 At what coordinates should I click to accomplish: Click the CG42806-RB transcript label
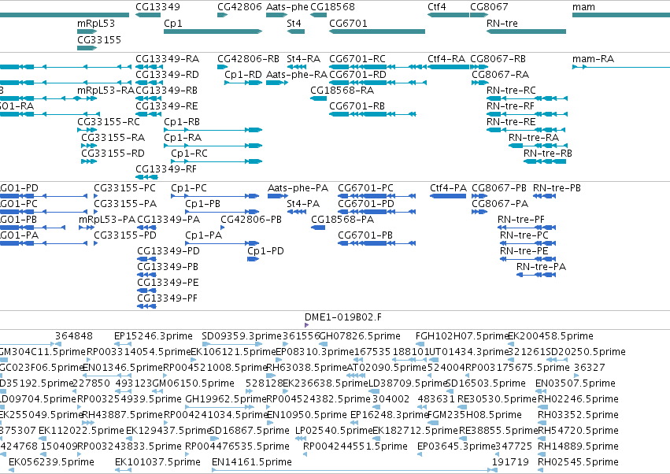coord(248,58)
